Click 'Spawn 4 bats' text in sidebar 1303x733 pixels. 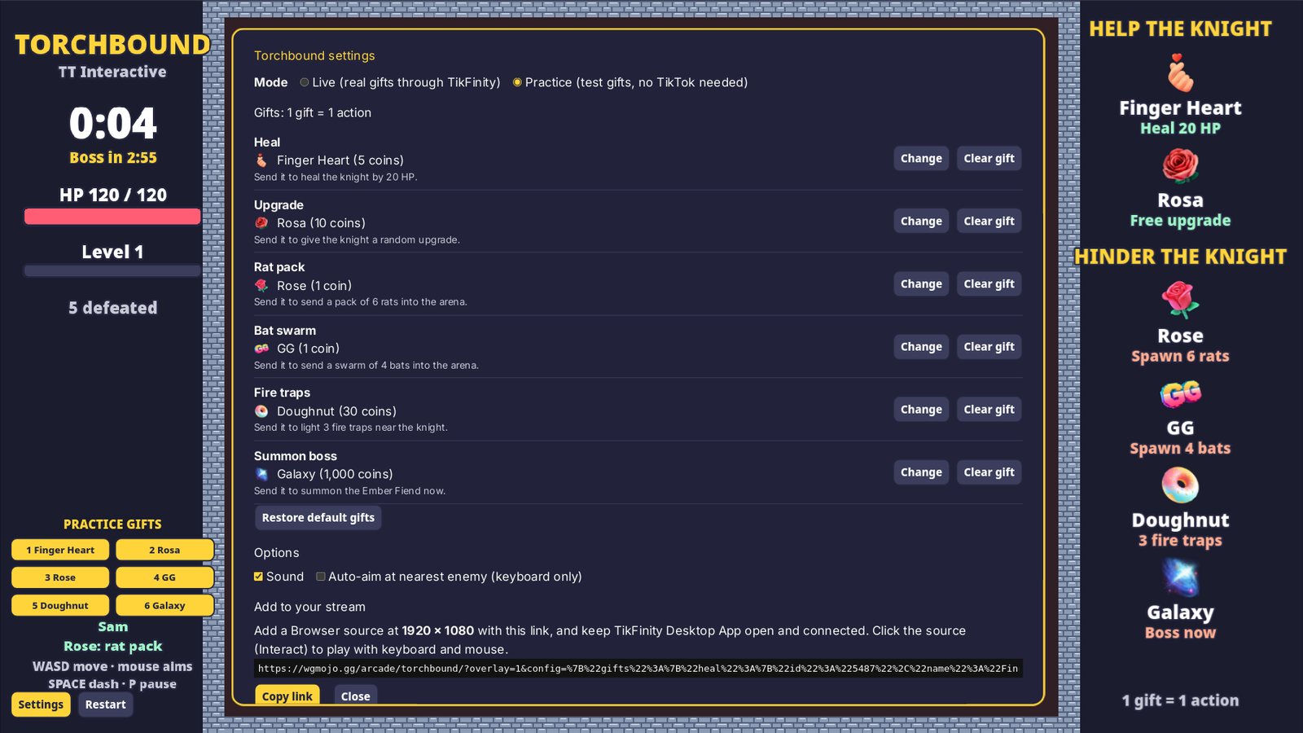1180,448
